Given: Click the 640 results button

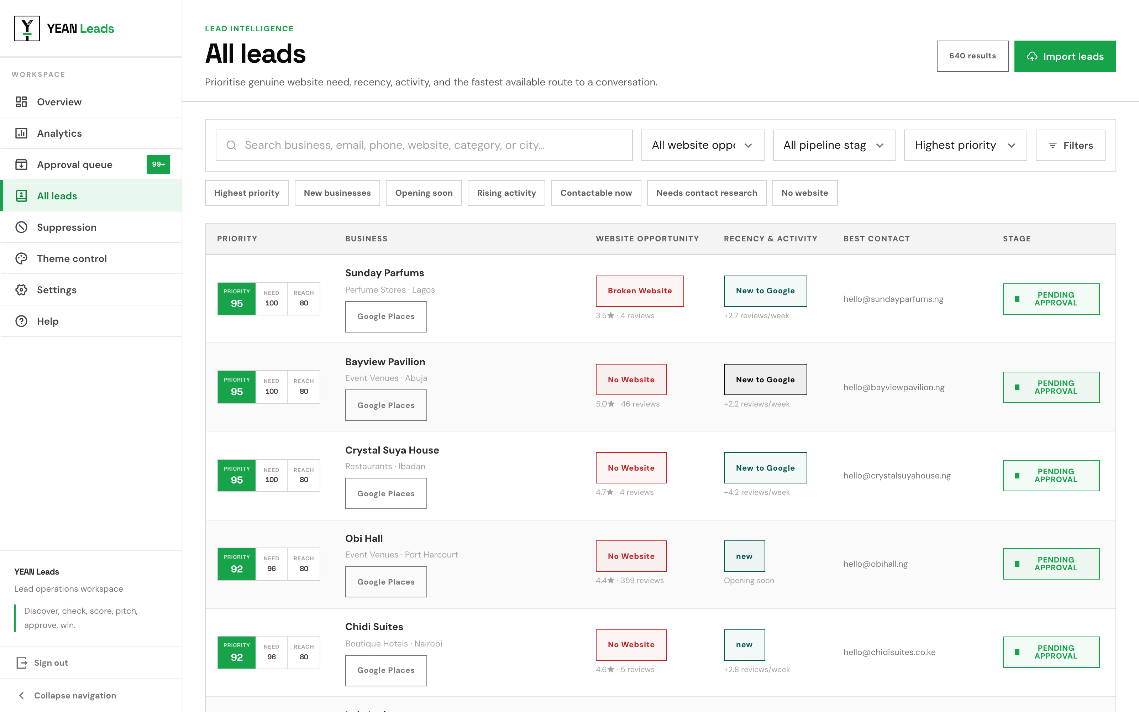Looking at the screenshot, I should (972, 56).
